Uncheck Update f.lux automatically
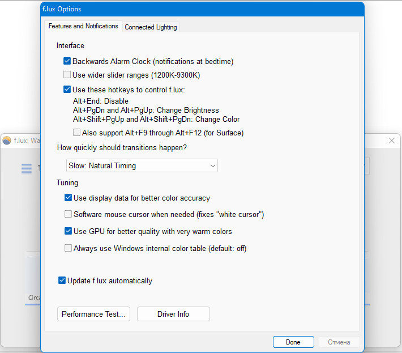Image resolution: width=402 pixels, height=353 pixels. pyautogui.click(x=62, y=280)
